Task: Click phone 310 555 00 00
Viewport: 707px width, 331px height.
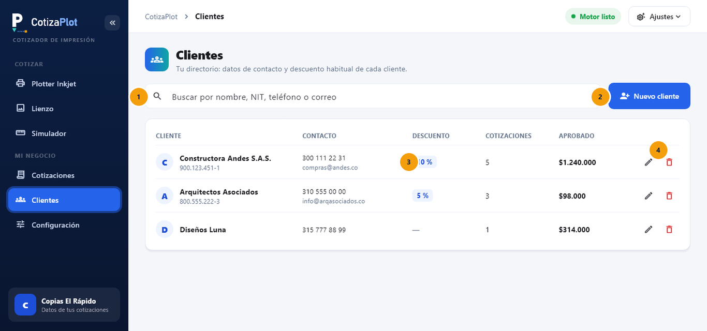Action: coord(324,192)
